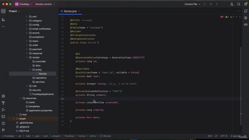249x140 pixels.
Task: Open the Structure tool window icon
Action: tap(4, 20)
